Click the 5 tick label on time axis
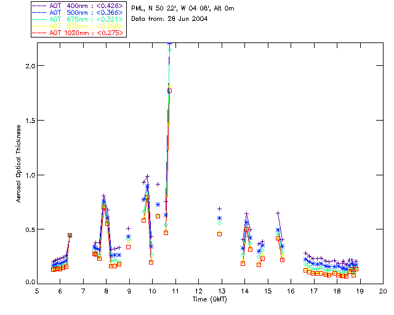The width and height of the screenshot is (394, 315). 37,290
